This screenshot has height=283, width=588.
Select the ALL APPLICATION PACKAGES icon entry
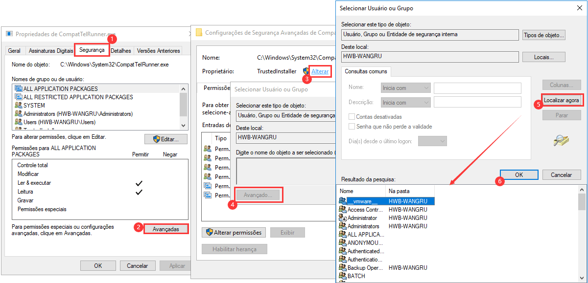(x=19, y=89)
